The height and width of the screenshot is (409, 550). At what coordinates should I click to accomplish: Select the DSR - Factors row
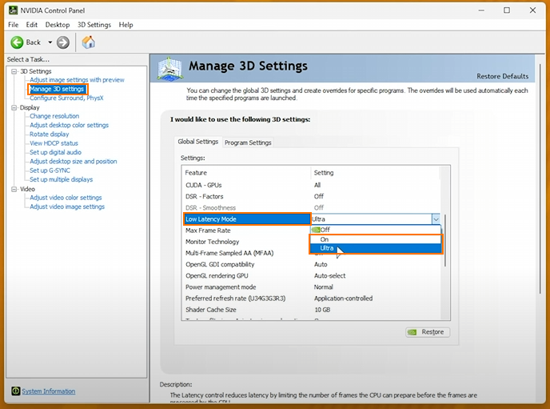[313, 196]
